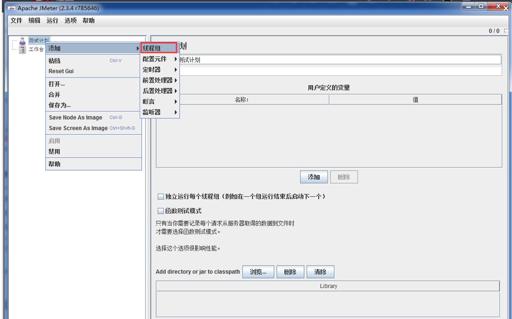
Task: Click the test plan flask icon in tree
Action: point(22,41)
